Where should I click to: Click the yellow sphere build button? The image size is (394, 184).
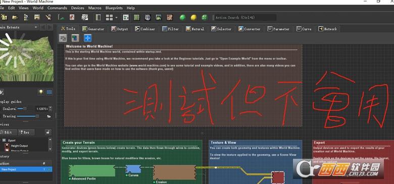coord(193,17)
